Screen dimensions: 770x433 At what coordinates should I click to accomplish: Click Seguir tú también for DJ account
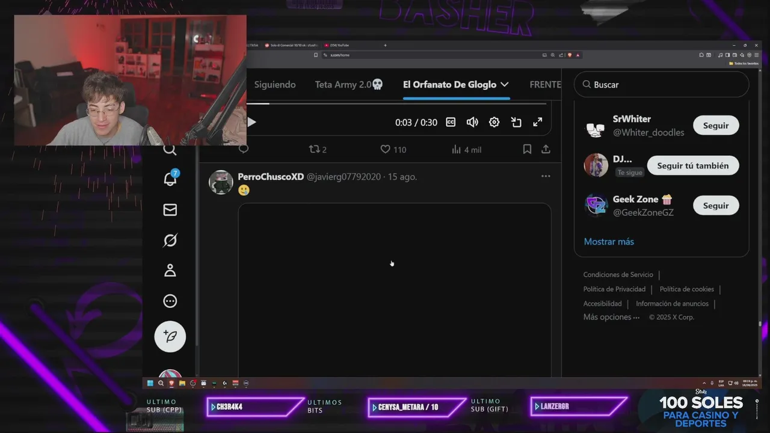[693, 165]
